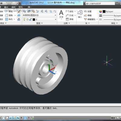Toggle layer 0 lock icon
Image resolution: width=121 pixels, height=121 pixels.
point(31,19)
